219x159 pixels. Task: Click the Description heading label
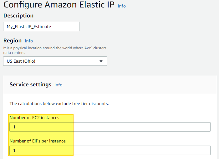[x=18, y=16]
